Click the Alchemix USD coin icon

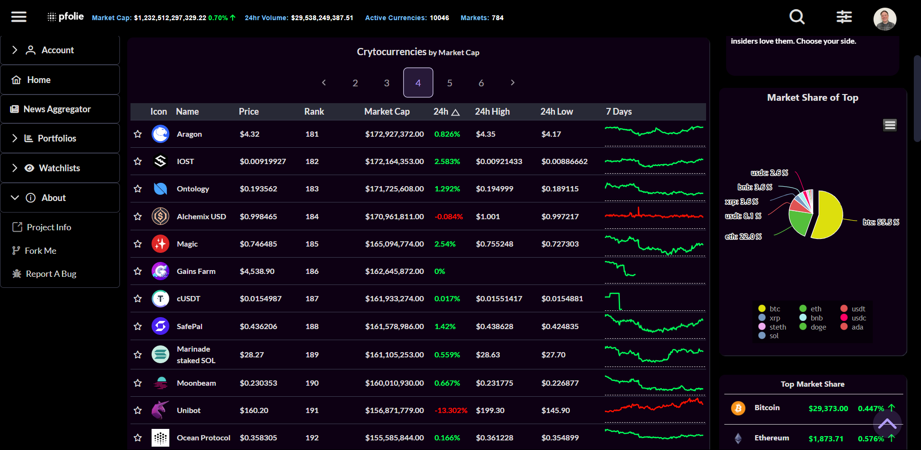click(160, 216)
